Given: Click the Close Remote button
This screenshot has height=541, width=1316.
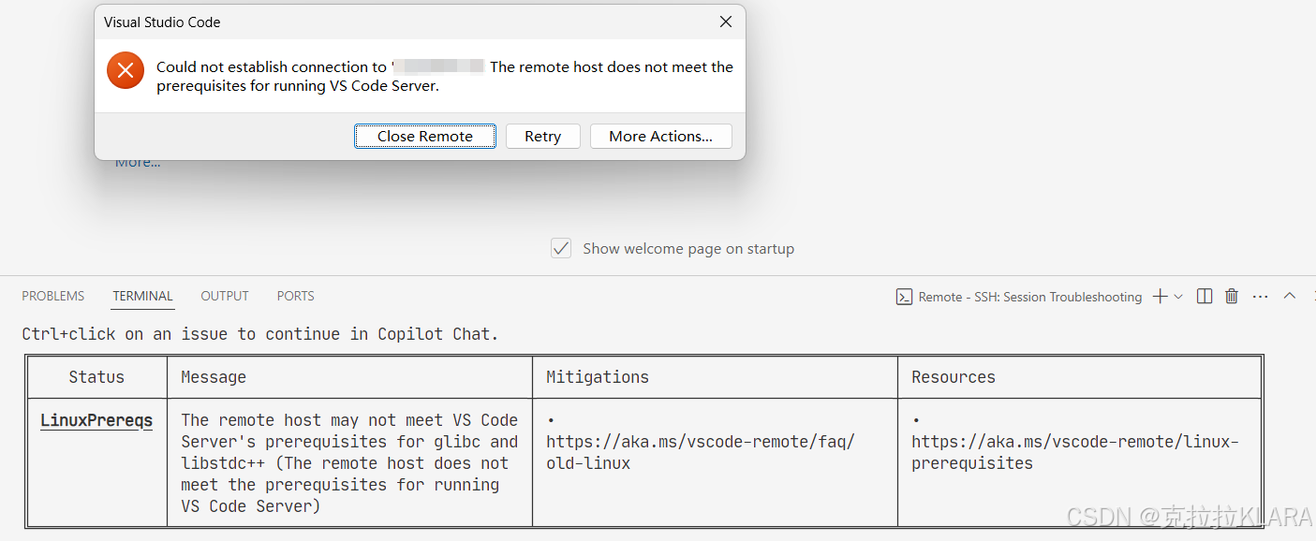Looking at the screenshot, I should click(x=425, y=137).
